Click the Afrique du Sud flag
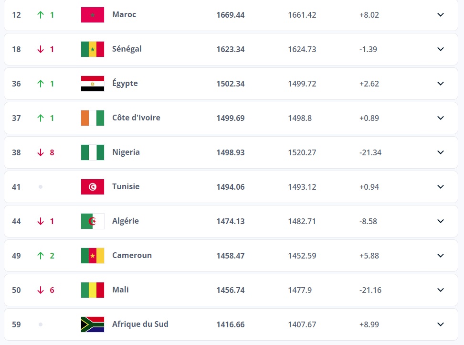The width and height of the screenshot is (464, 345). (93, 324)
